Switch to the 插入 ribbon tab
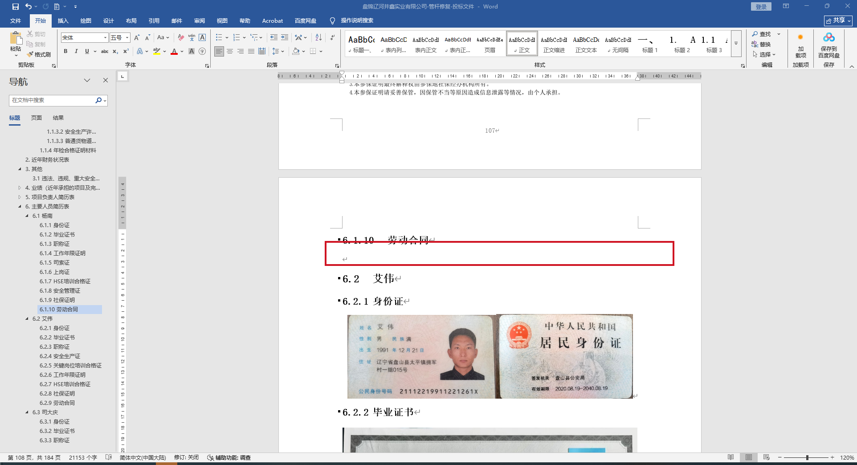857x465 pixels. coord(63,21)
